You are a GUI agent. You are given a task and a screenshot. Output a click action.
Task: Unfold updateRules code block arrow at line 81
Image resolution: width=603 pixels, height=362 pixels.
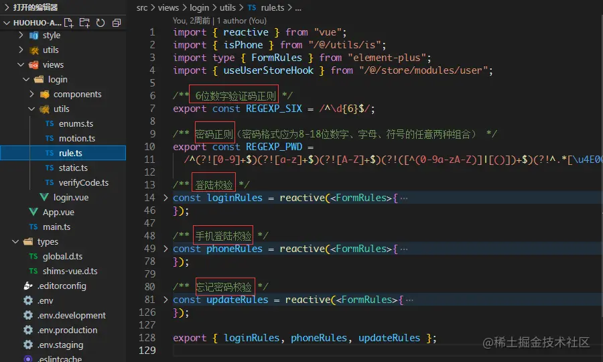click(x=165, y=299)
